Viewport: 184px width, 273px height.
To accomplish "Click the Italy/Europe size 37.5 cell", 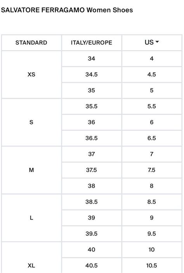I will tap(92, 170).
